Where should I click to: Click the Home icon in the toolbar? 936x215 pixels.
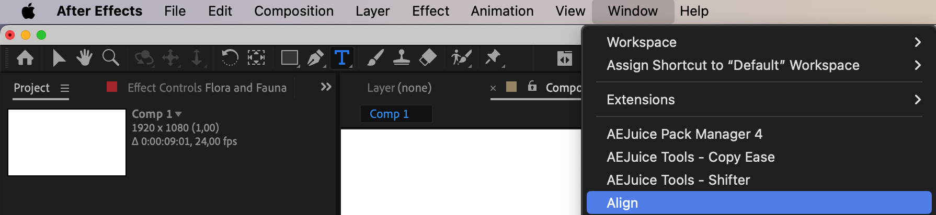(25, 57)
